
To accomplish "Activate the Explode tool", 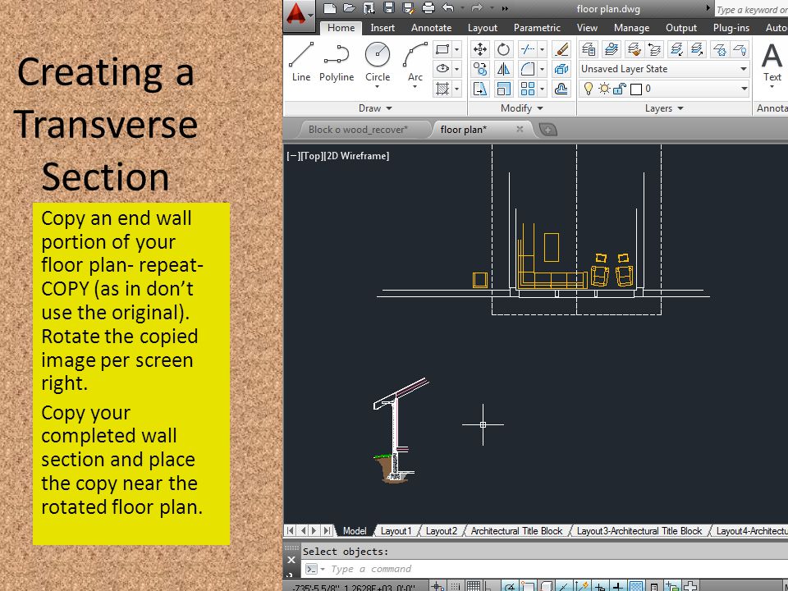I will [x=561, y=69].
